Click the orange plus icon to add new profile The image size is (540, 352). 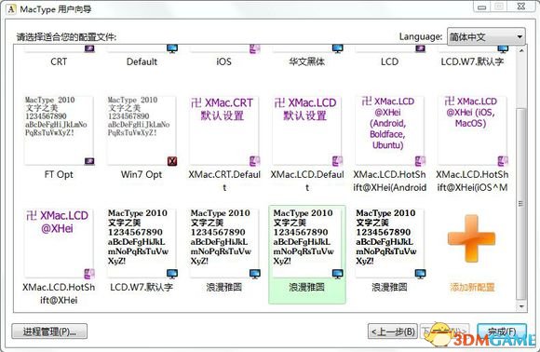(471, 238)
